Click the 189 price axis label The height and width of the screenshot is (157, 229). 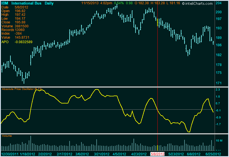point(219,38)
